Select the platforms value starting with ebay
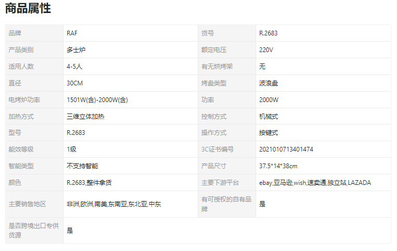 tap(315, 183)
